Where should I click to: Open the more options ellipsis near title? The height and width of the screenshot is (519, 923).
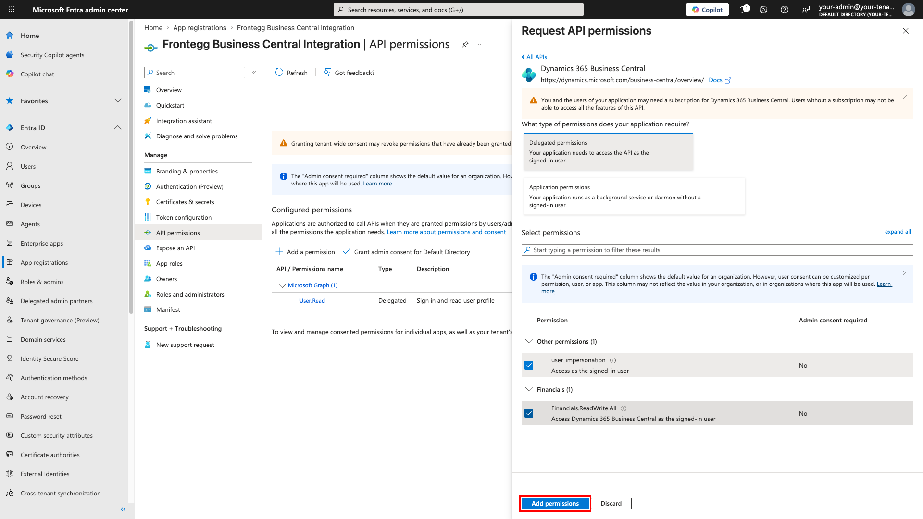pyautogui.click(x=481, y=44)
